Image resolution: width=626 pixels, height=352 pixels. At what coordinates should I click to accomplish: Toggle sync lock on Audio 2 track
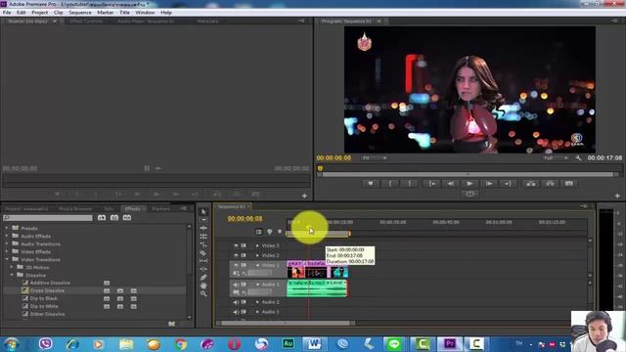(244, 302)
